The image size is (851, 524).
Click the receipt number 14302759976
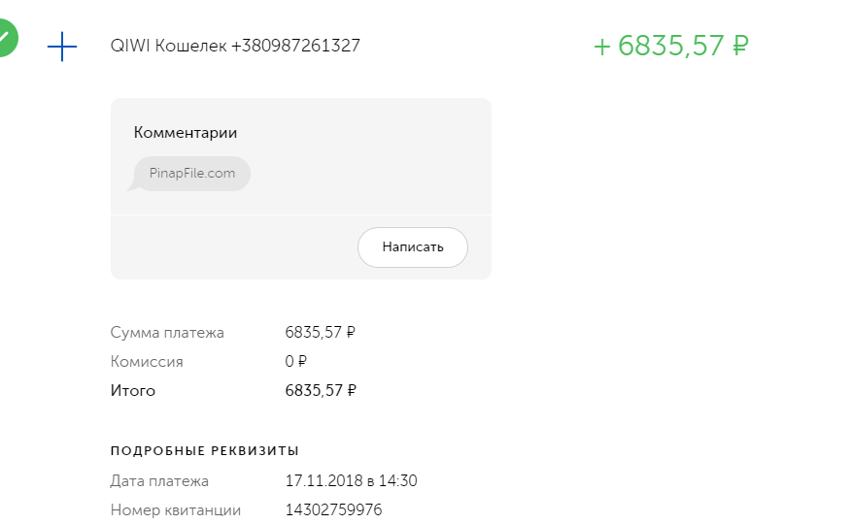333,510
